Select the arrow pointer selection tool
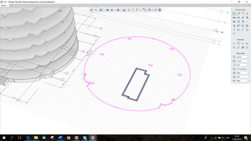Viewport: 251px width, 141px height. coord(234,14)
